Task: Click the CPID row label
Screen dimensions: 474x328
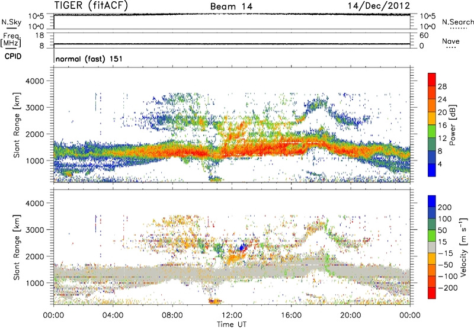Action: (13, 56)
